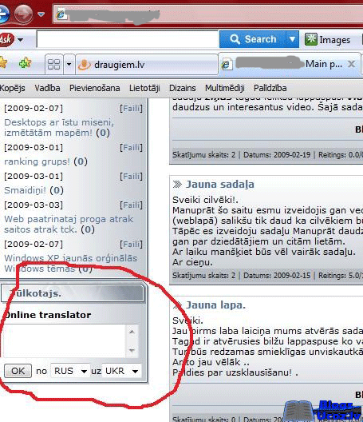
Task: Open the Dizains menu
Action: [x=183, y=88]
